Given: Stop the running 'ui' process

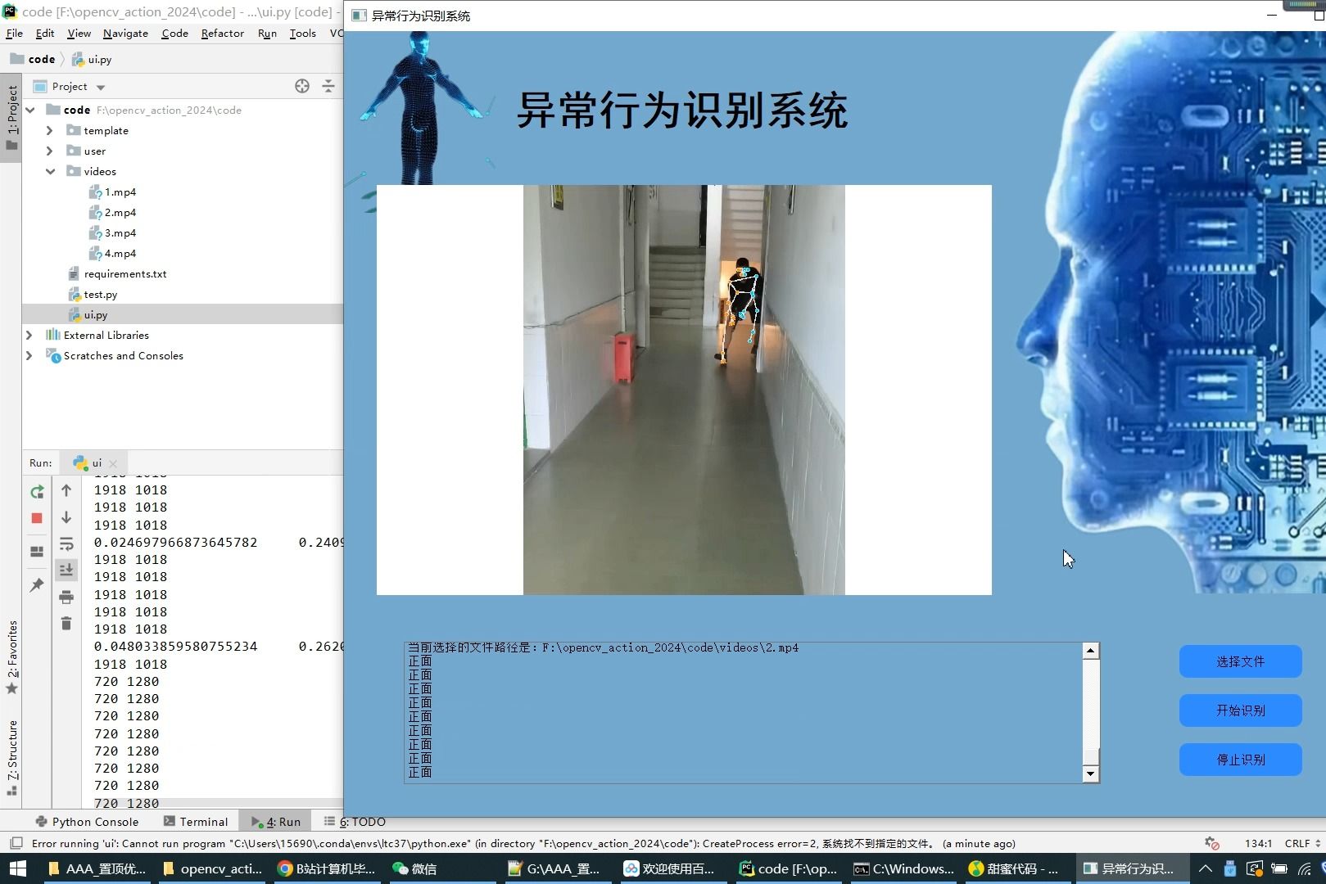Looking at the screenshot, I should tap(37, 518).
